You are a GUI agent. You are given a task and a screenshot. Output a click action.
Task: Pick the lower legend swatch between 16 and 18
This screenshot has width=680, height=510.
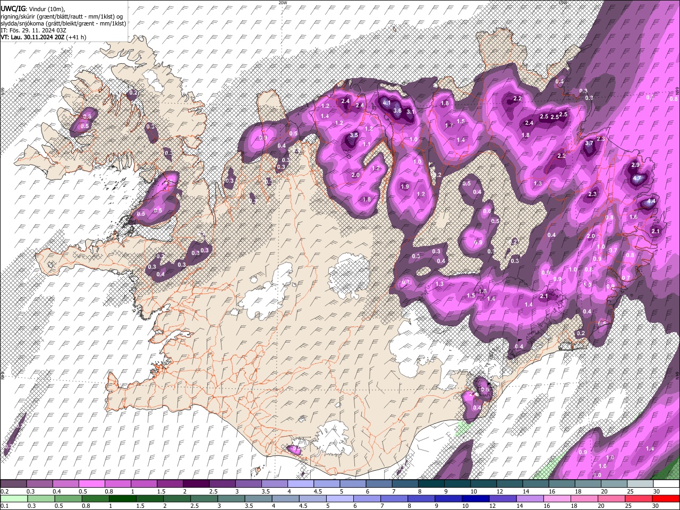pyautogui.click(x=557, y=498)
